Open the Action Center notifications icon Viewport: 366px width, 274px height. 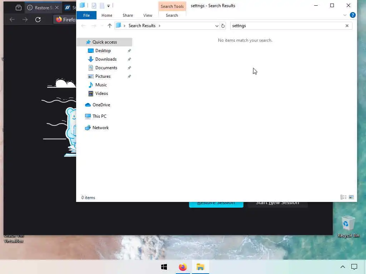tap(354, 267)
